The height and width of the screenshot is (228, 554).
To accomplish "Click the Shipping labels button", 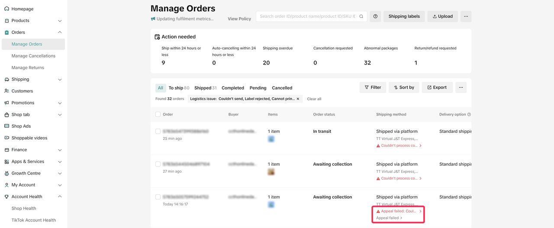I will click(x=404, y=16).
